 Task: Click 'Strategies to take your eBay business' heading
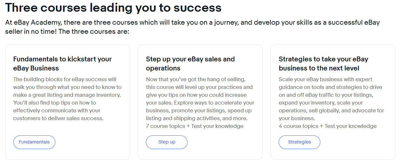323,64
